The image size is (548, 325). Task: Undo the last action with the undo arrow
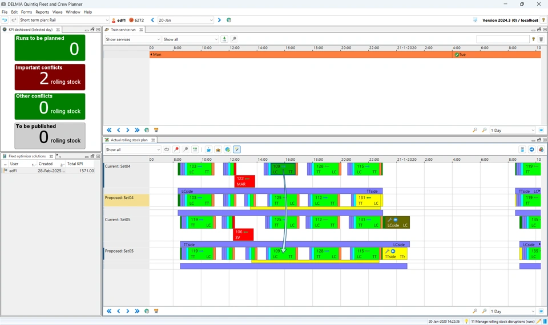point(5,21)
